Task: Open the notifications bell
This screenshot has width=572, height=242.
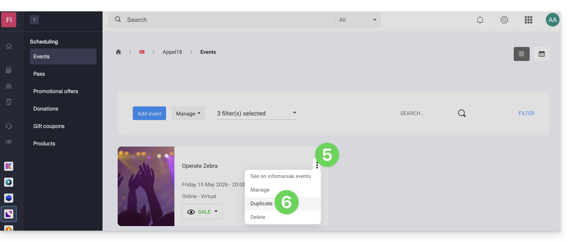Action: (x=480, y=20)
